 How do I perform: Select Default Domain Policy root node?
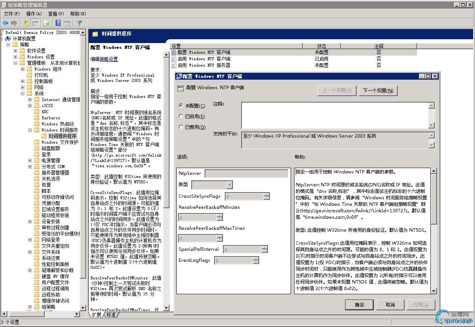point(43,32)
